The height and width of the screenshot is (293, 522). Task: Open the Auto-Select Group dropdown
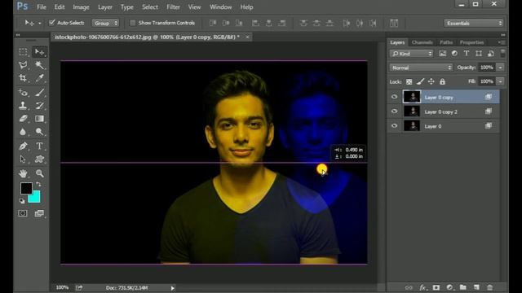105,23
